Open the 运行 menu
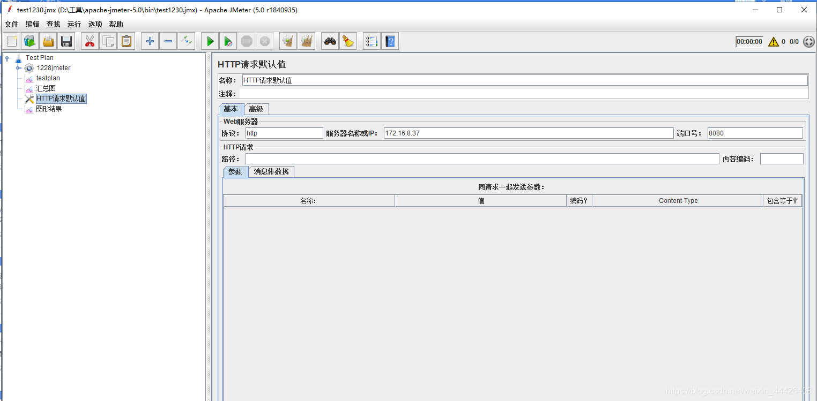 74,24
